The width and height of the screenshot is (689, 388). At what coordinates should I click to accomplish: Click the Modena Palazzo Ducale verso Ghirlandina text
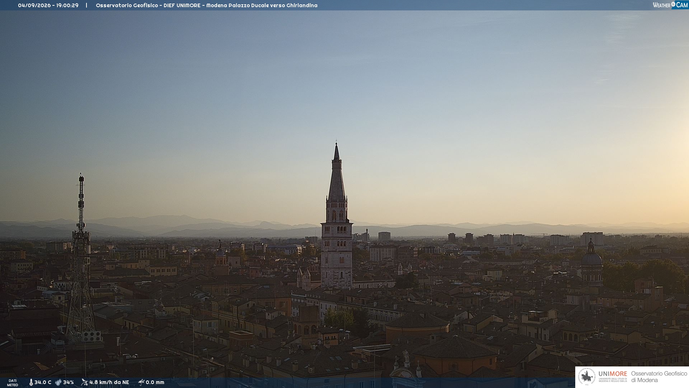tap(262, 5)
